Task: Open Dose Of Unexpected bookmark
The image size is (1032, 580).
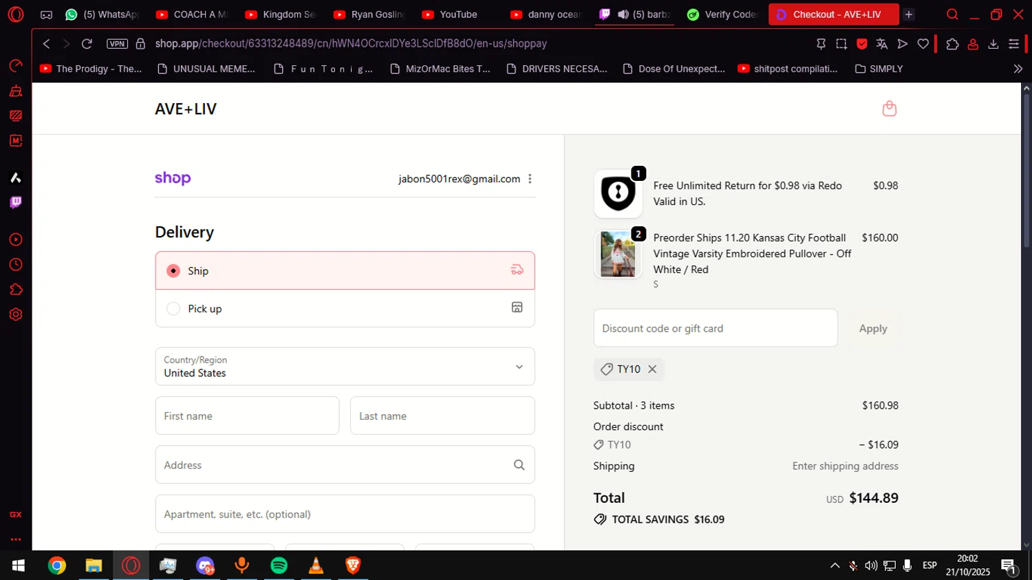Action: click(x=674, y=69)
